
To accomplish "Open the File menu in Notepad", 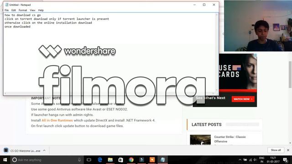I will click(x=6, y=10).
